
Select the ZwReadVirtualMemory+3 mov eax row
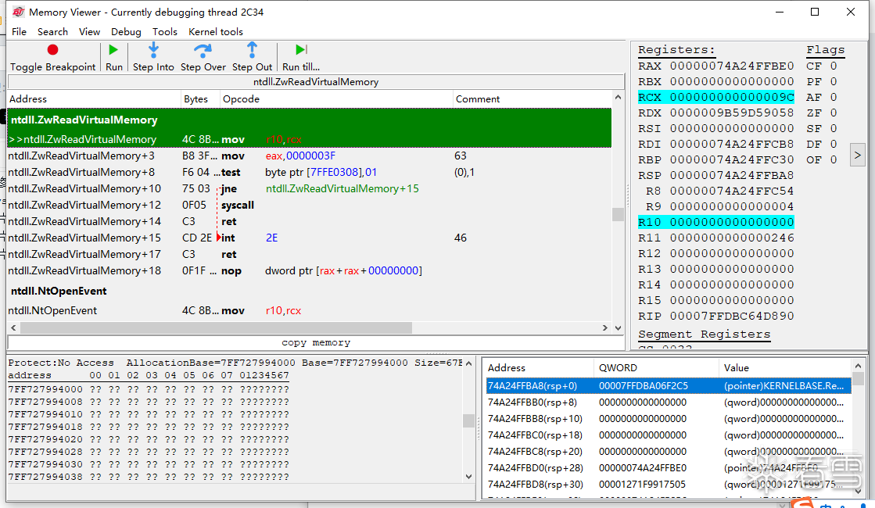click(x=309, y=156)
